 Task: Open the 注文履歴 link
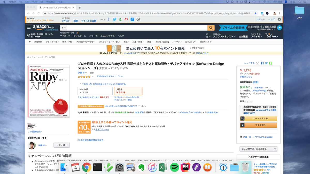(243, 37)
